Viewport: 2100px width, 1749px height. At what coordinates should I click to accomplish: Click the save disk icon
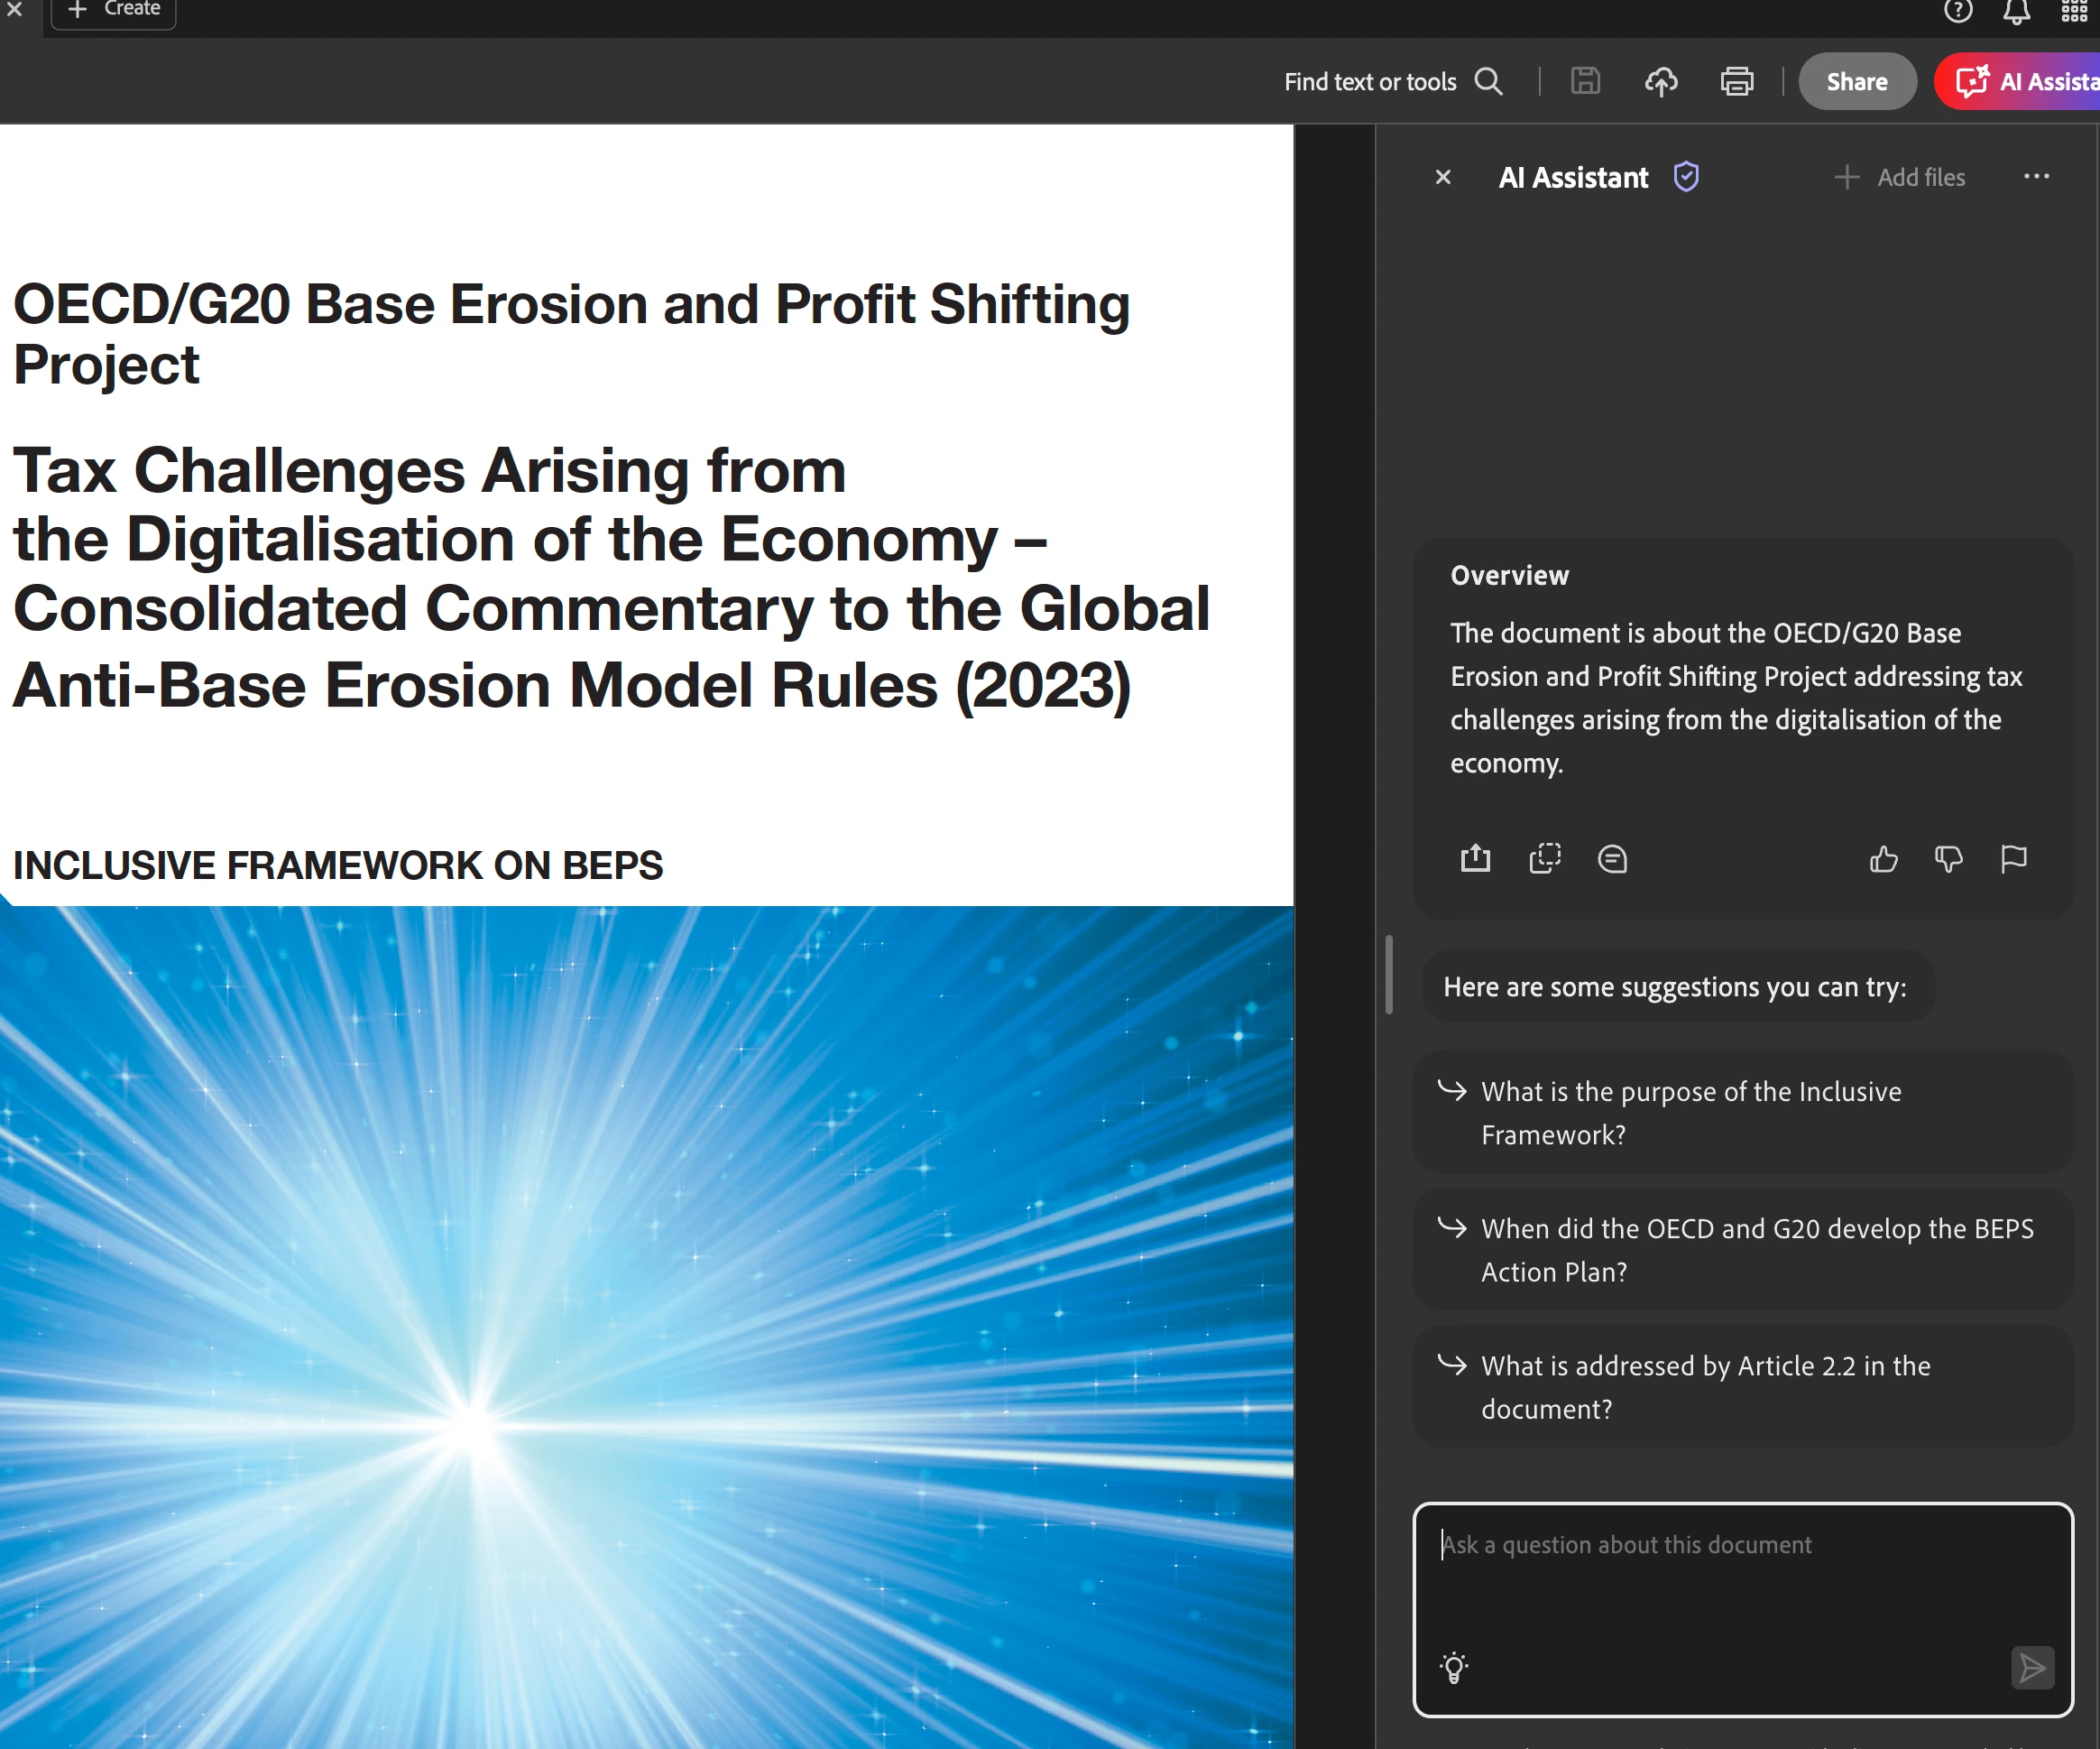(x=1585, y=81)
